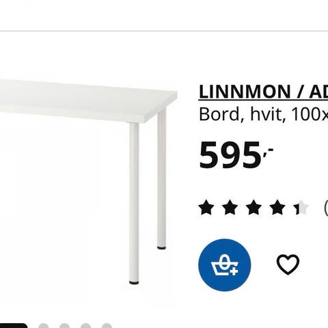The width and height of the screenshot is (328, 328).
Task: Go to the first gray carousel dot
Action: tap(44, 326)
